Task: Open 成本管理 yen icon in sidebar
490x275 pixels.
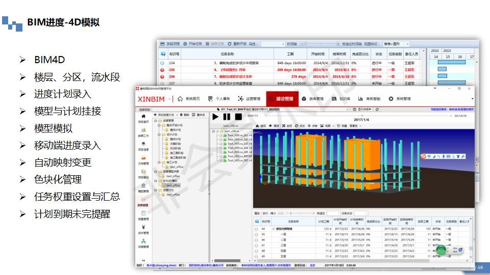Action: tap(143, 227)
